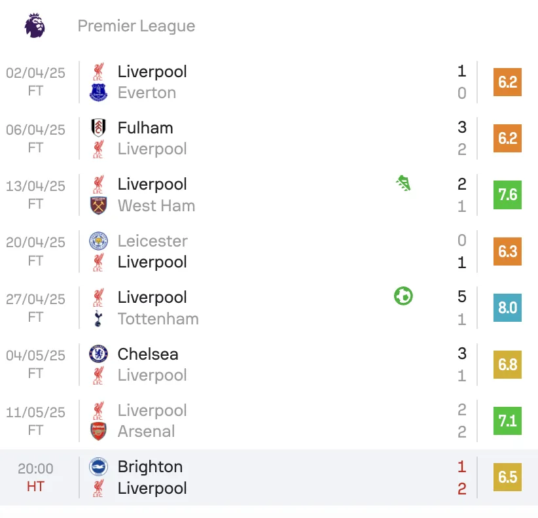Click the Chelsea club crest
This screenshot has width=538, height=518.
(x=98, y=354)
